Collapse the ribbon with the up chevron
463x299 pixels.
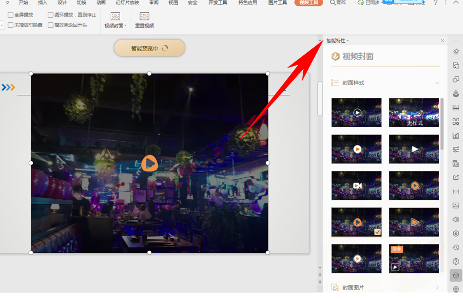[456, 2]
